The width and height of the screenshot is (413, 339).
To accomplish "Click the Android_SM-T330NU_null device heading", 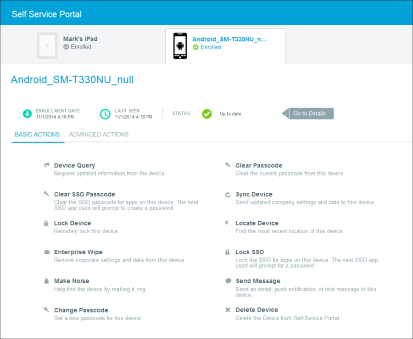I will 72,79.
